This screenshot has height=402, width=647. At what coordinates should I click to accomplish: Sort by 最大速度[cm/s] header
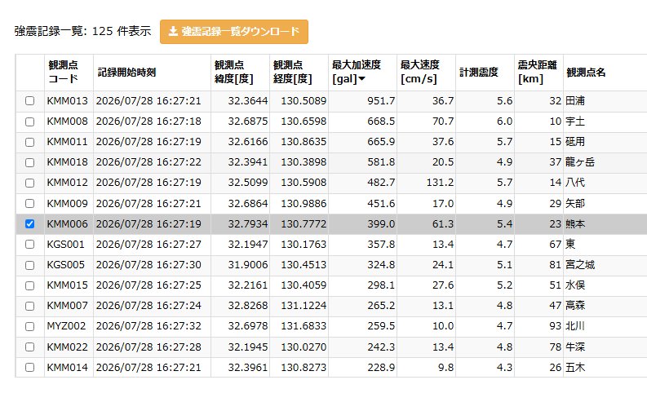click(426, 72)
